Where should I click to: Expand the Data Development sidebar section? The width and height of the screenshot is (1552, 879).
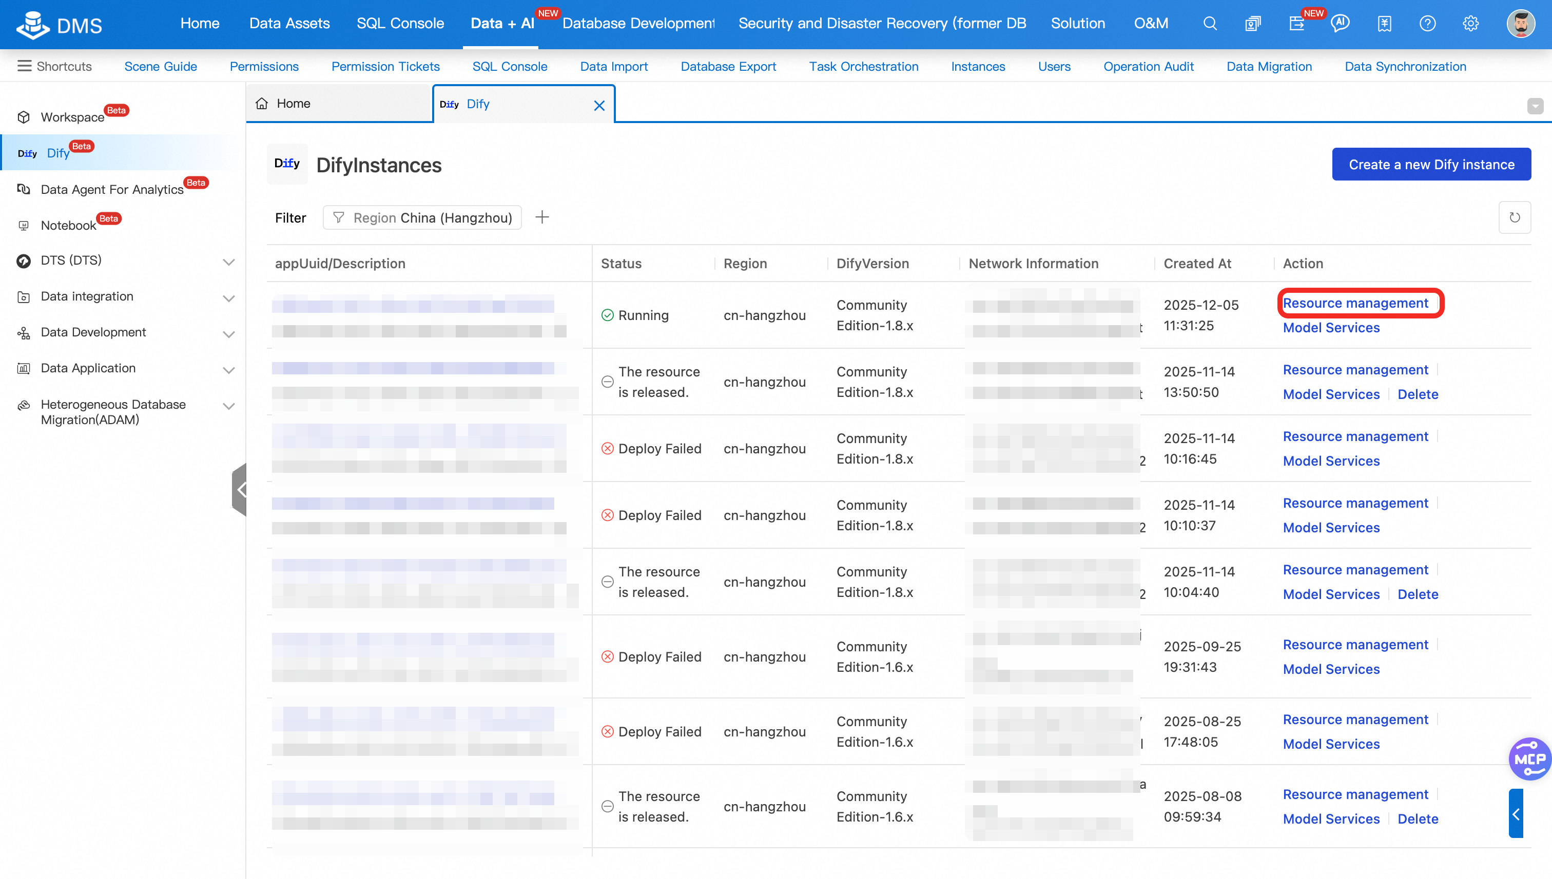228,333
